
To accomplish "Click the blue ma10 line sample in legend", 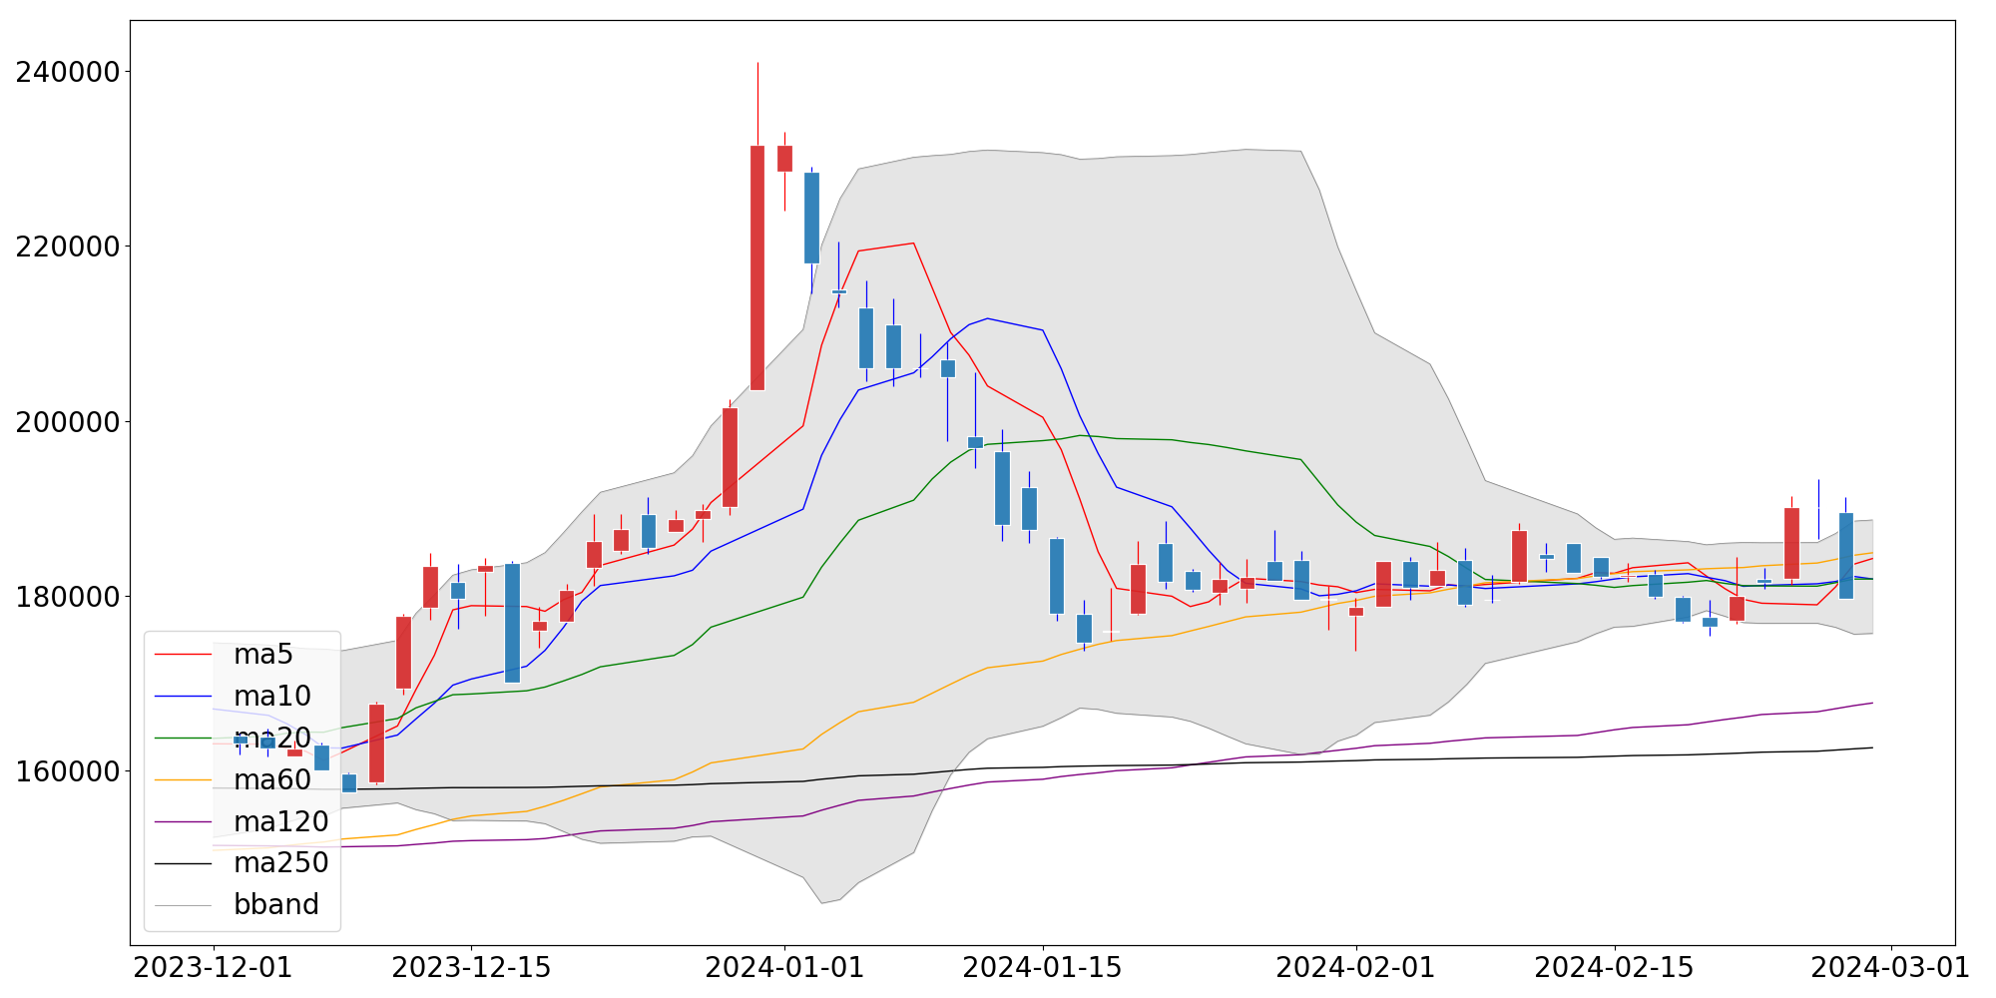I will [184, 697].
